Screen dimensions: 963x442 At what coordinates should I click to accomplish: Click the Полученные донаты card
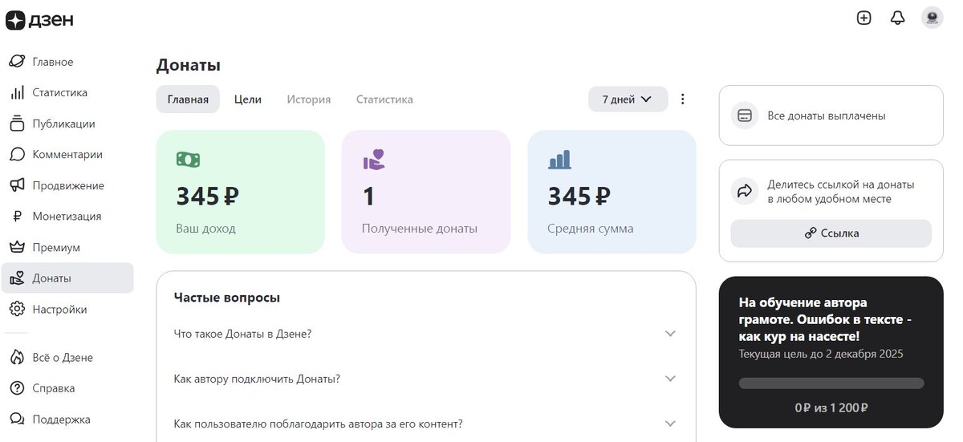tap(426, 192)
